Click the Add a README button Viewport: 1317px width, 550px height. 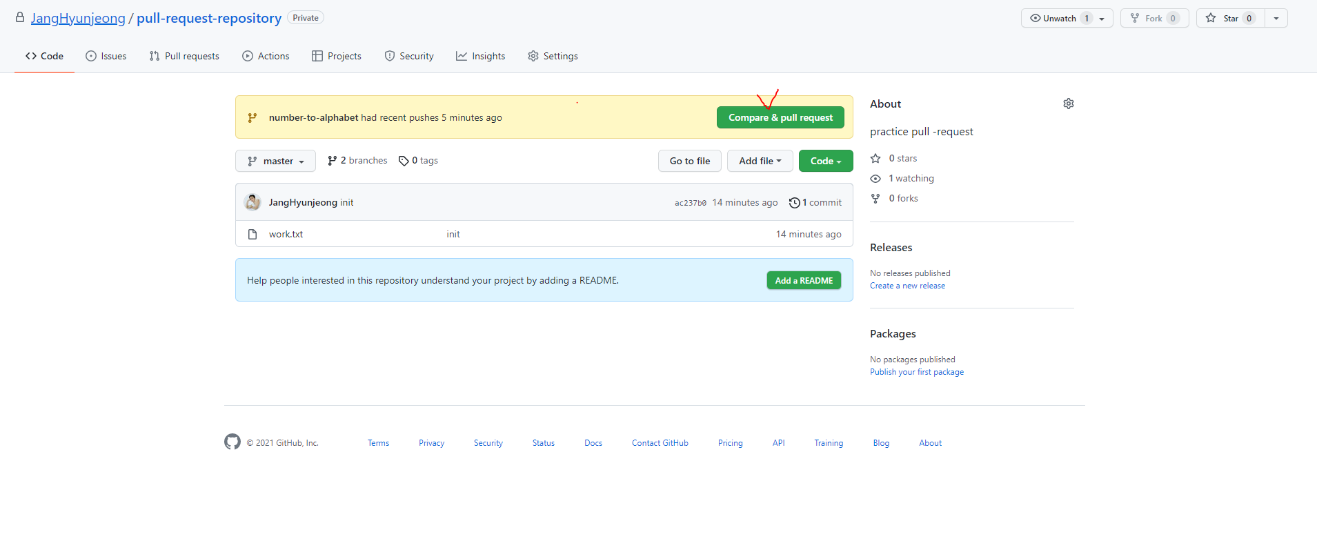click(804, 280)
